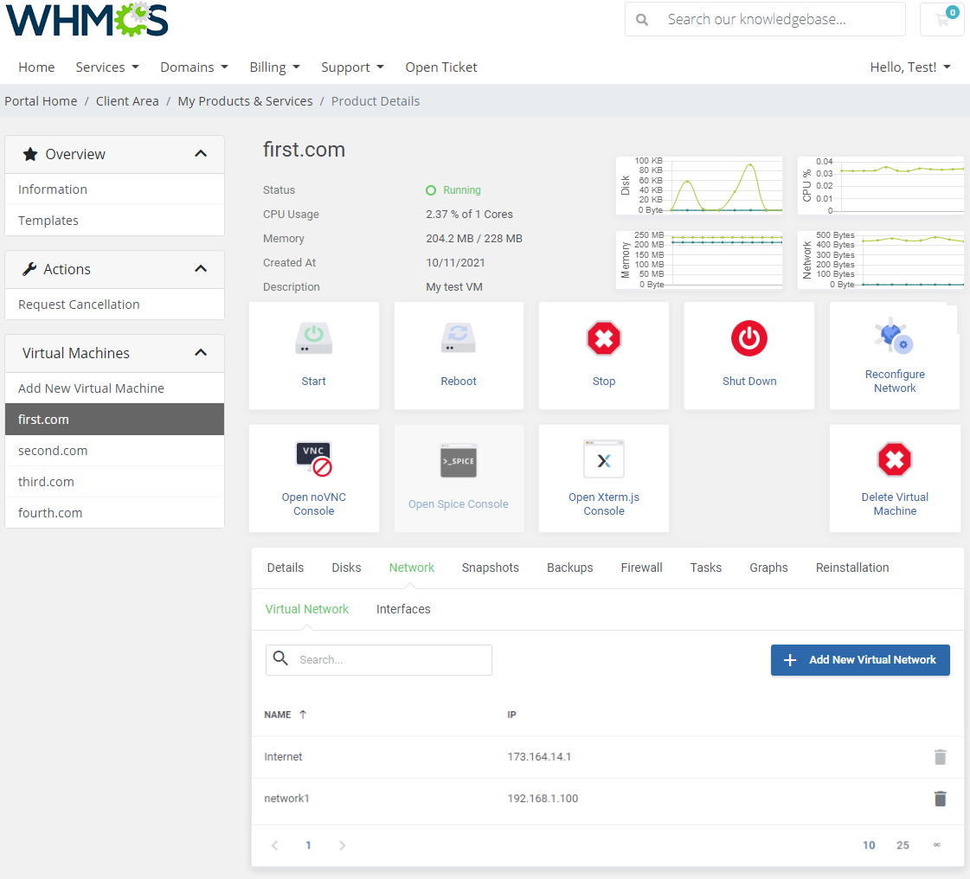The height and width of the screenshot is (879, 970).
Task: Open the Hello, Test! account dropdown
Action: (910, 67)
